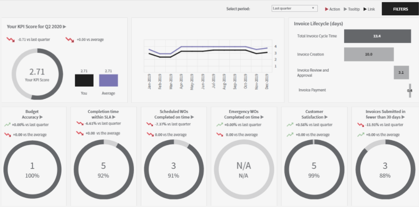Click the Invoices Submitted 88% donut

point(385,169)
